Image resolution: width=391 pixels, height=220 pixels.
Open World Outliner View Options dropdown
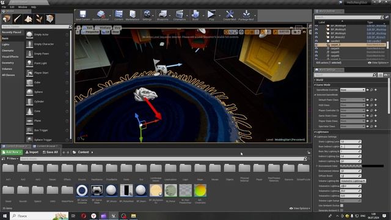tap(378, 63)
